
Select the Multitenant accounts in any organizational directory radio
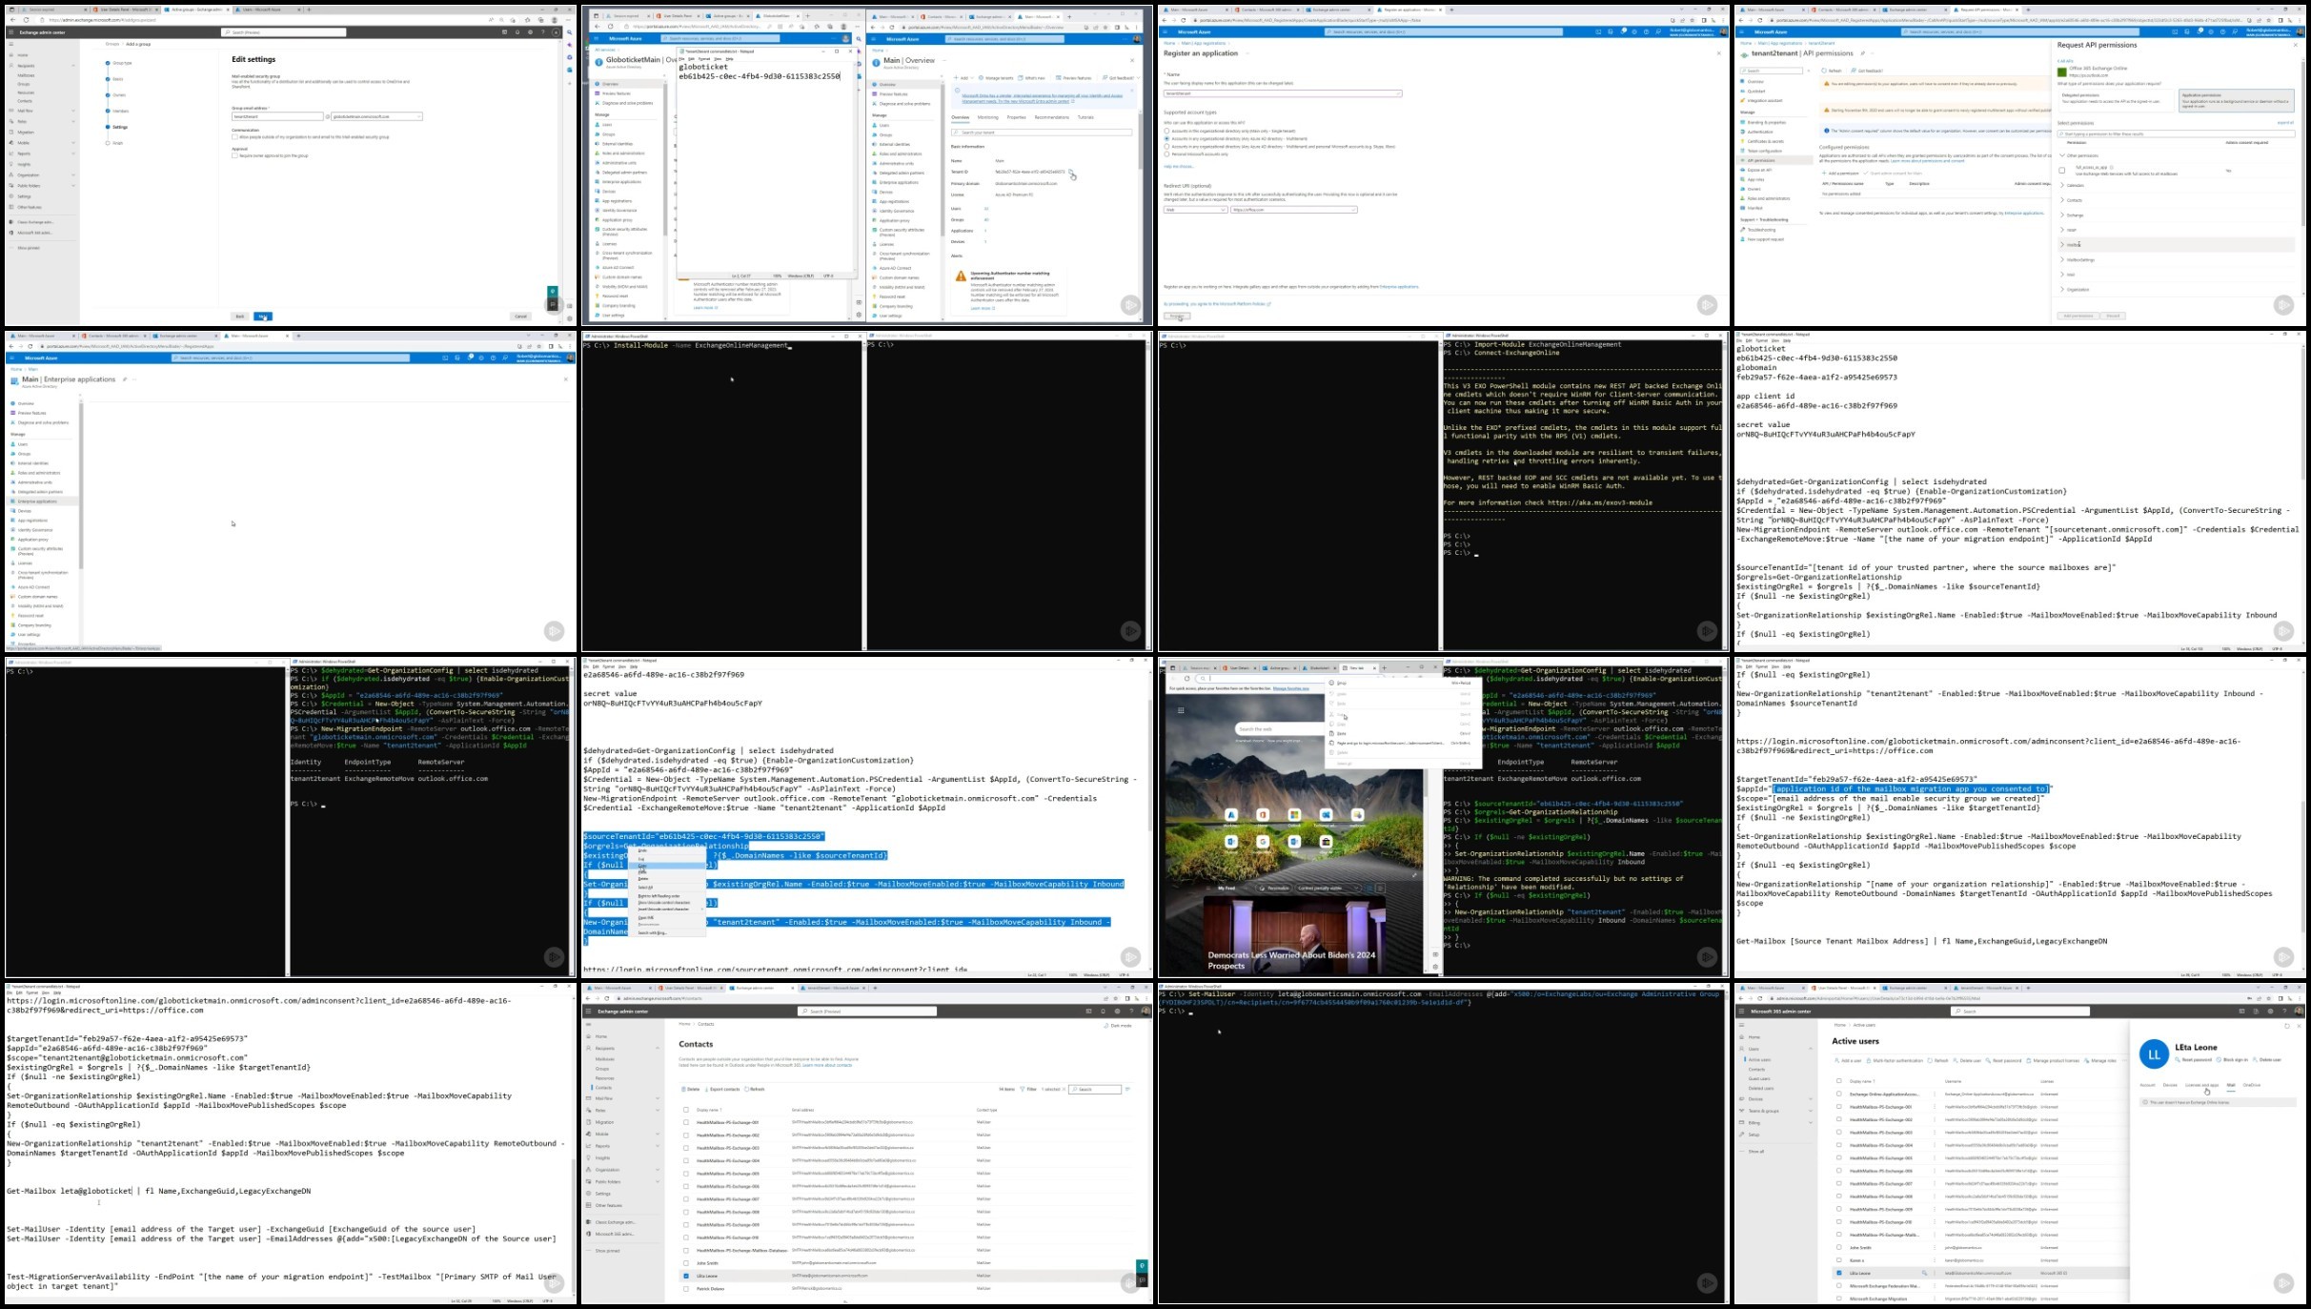pos(1166,138)
